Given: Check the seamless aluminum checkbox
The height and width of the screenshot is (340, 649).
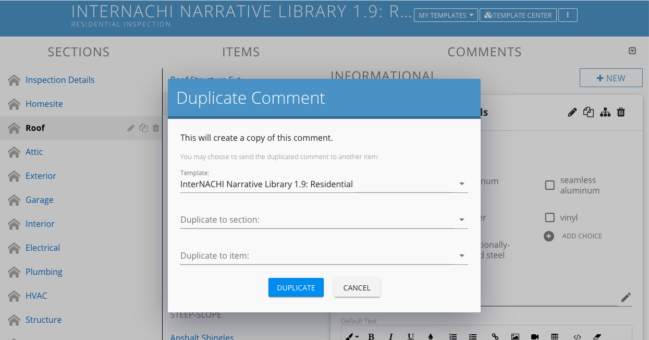Looking at the screenshot, I should tap(549, 185).
